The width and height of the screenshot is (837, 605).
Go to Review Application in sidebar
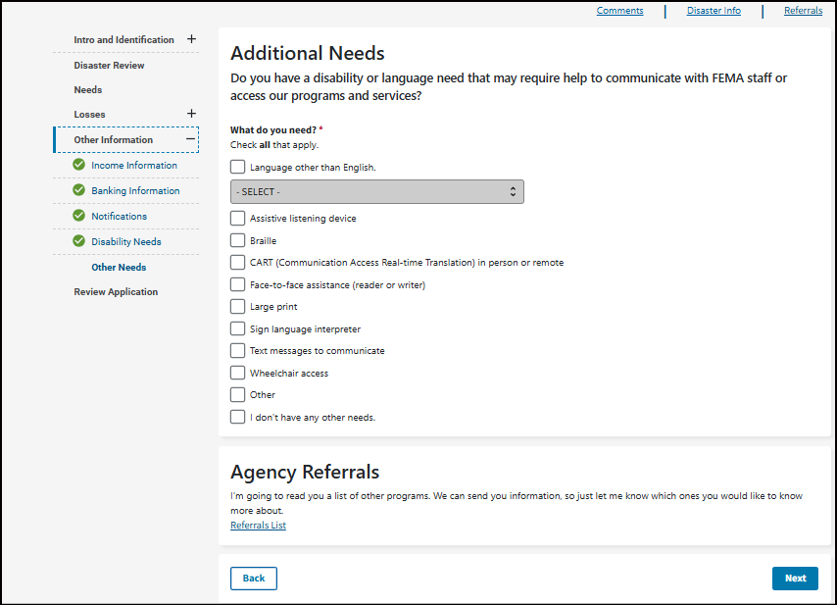click(116, 292)
